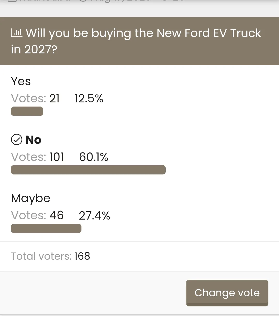The image size is (279, 316).
Task: Click the Total voters label
Action: [41, 256]
